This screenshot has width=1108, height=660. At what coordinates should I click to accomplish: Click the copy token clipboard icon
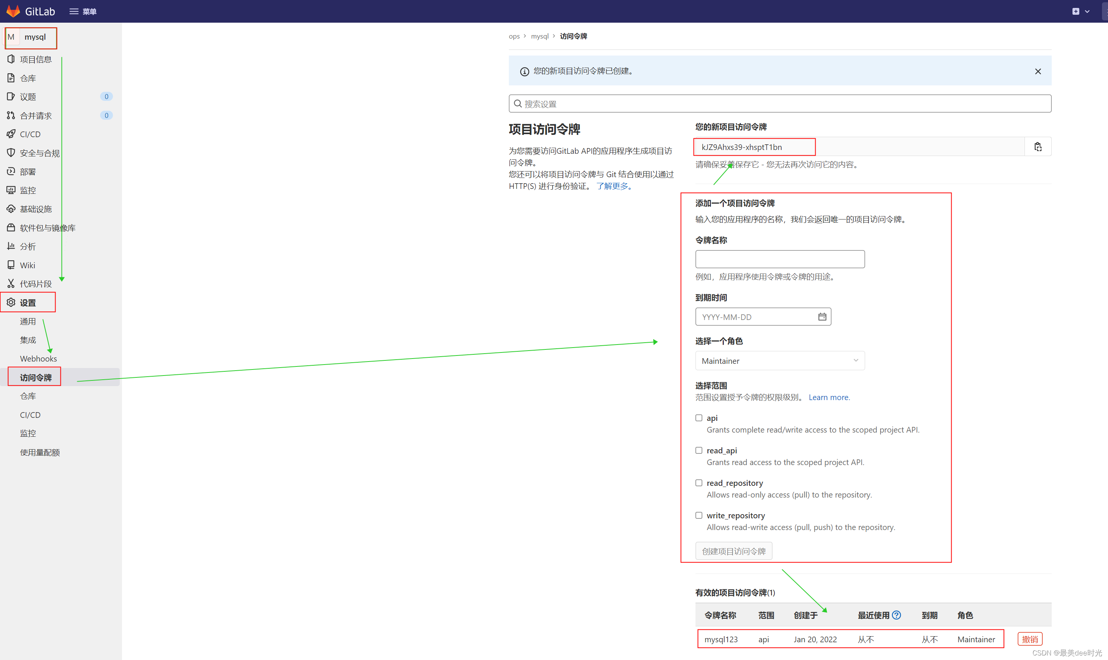pyautogui.click(x=1037, y=147)
